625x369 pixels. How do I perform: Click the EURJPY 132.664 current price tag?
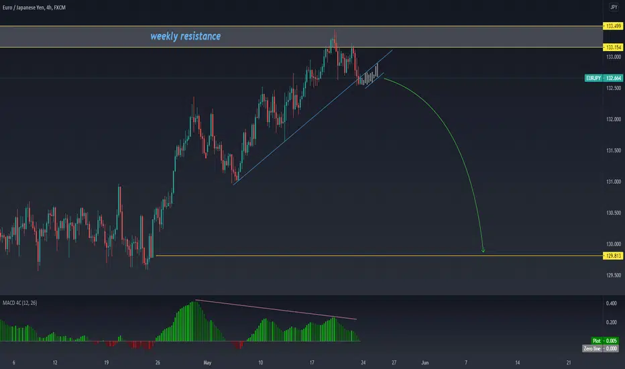coord(604,78)
